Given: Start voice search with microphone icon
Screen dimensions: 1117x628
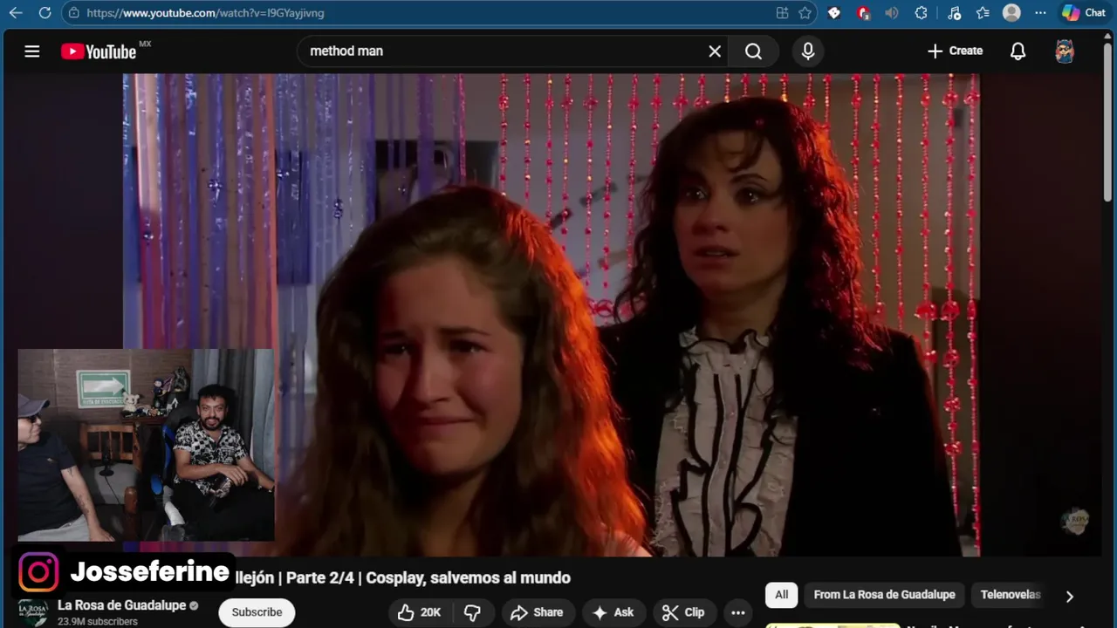Looking at the screenshot, I should coord(808,51).
